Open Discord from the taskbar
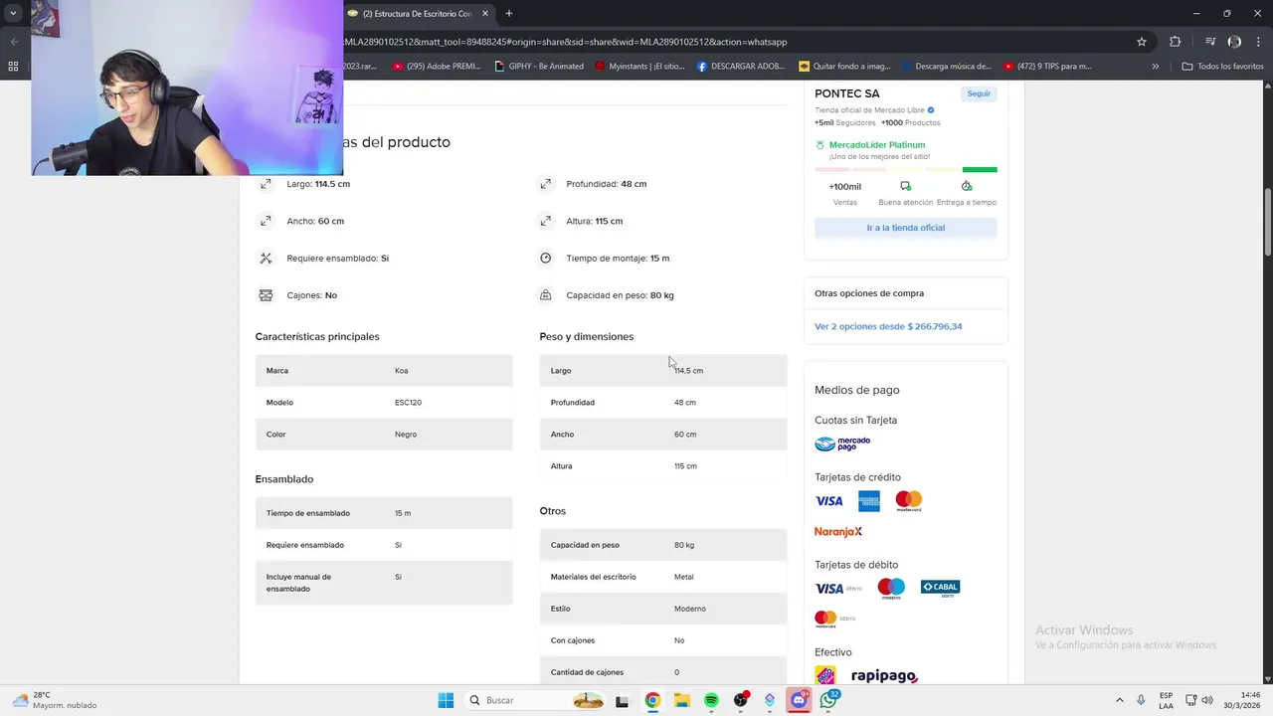The image size is (1273, 716). point(799,700)
